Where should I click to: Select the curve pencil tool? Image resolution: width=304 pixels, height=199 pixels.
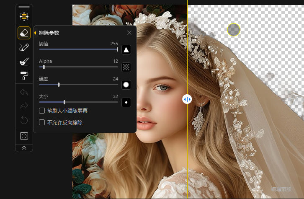coord(24,47)
